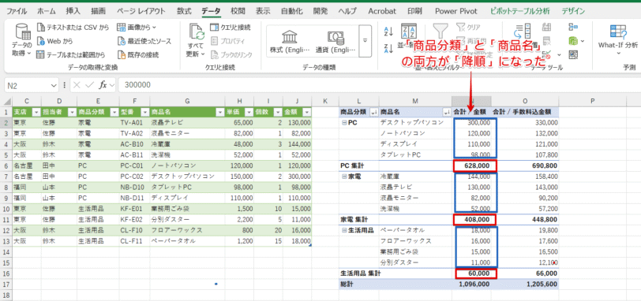Click テキストまたは CSV から import option

[x=73, y=28]
